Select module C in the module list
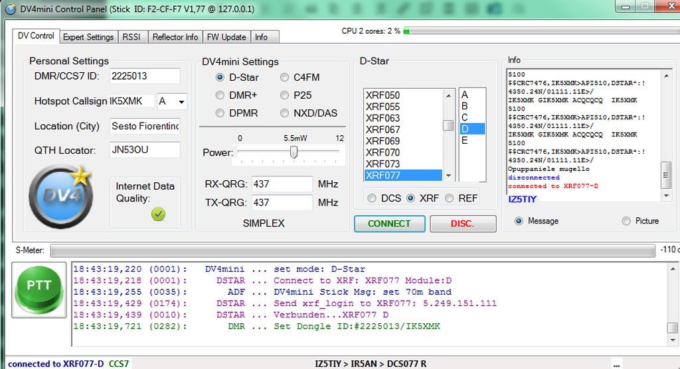Screen dimensions: 680x369 coord(472,117)
